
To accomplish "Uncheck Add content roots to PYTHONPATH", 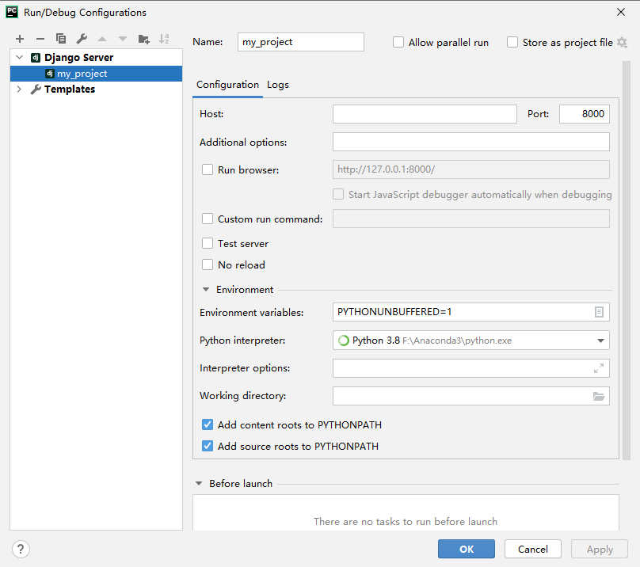I will tap(208, 424).
